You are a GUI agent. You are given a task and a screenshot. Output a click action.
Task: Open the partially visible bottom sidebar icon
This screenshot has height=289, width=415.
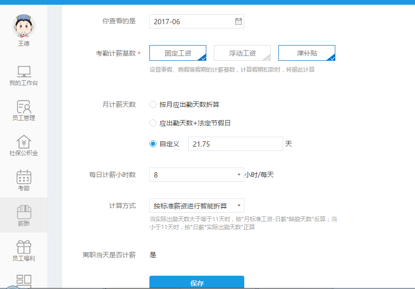click(24, 280)
